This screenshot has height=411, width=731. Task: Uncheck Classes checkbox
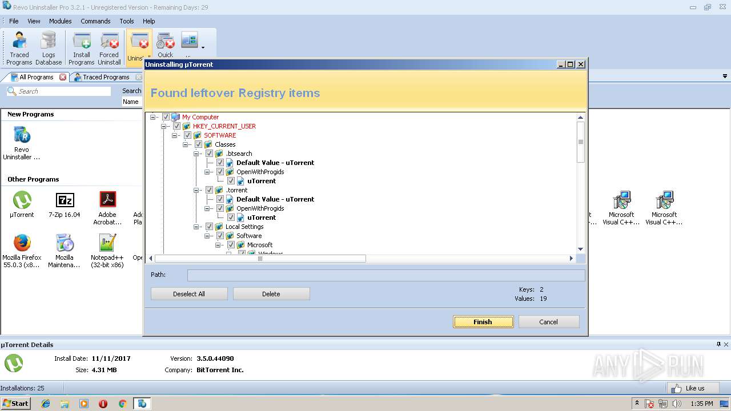198,144
